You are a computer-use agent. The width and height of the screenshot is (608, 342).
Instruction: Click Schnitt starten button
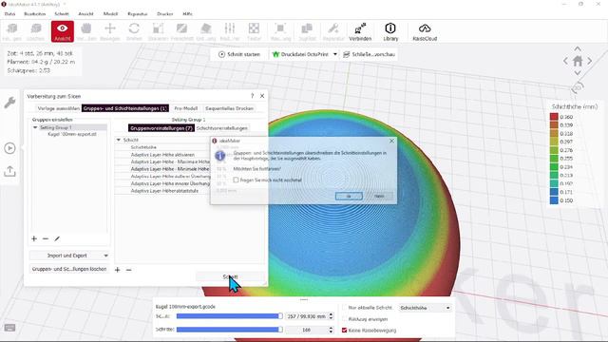(239, 54)
